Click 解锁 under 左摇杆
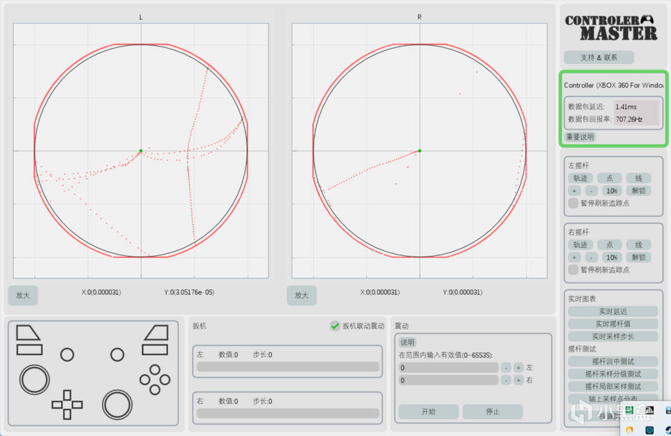 coord(638,191)
